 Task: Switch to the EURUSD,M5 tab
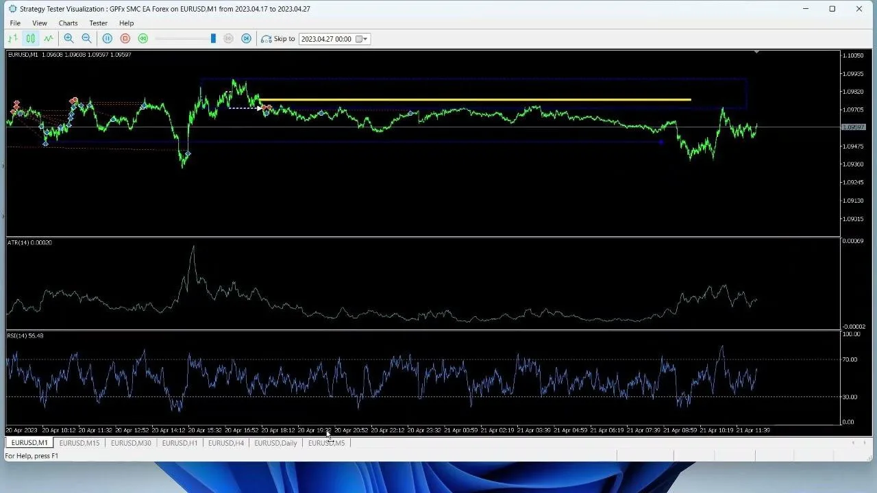[327, 443]
